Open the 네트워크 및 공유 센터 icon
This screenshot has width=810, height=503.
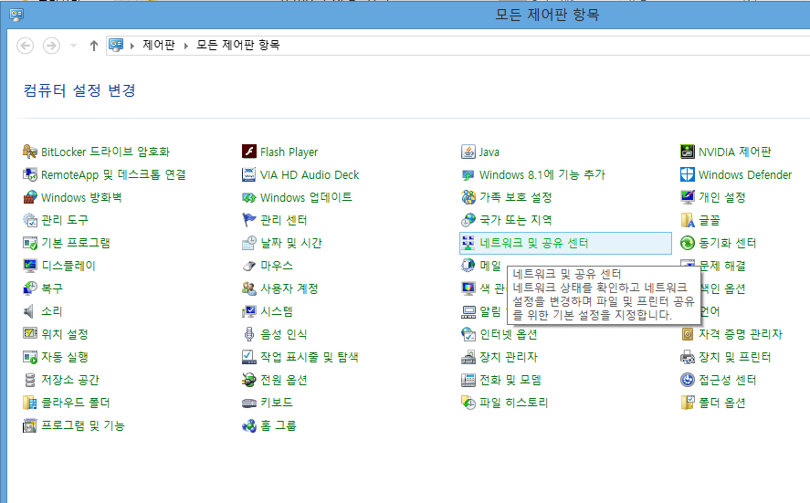coord(468,243)
